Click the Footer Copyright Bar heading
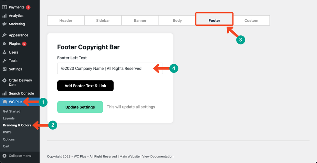This screenshot has height=163, width=317. point(88,47)
